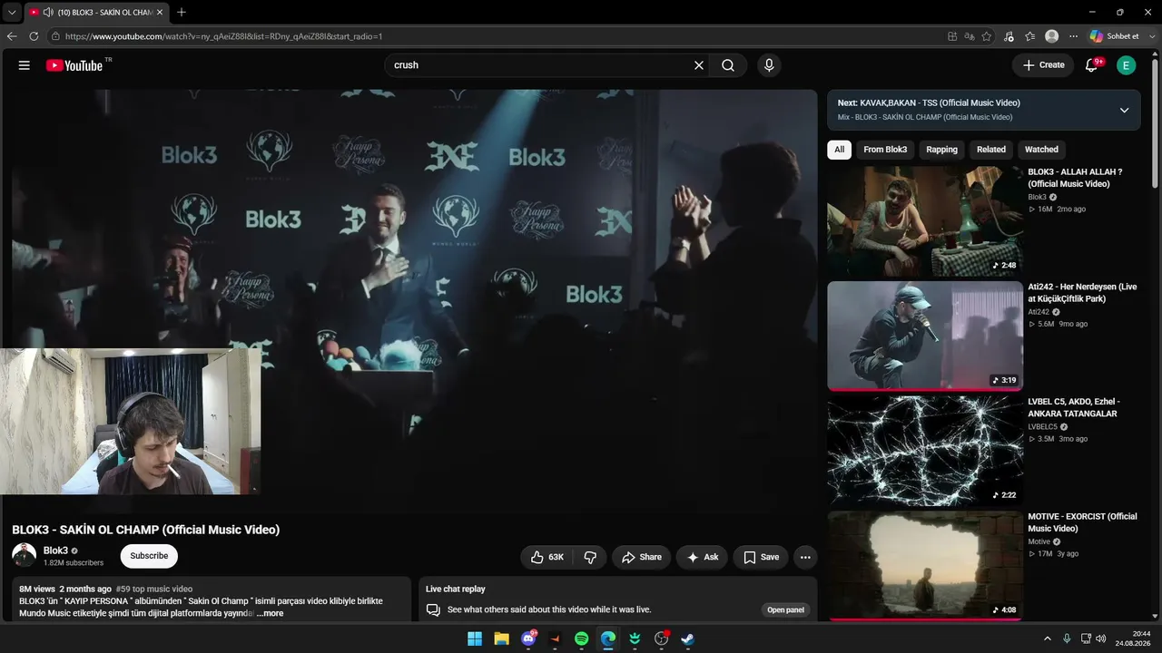
Task: Go back in browser history
Action: pyautogui.click(x=12, y=36)
